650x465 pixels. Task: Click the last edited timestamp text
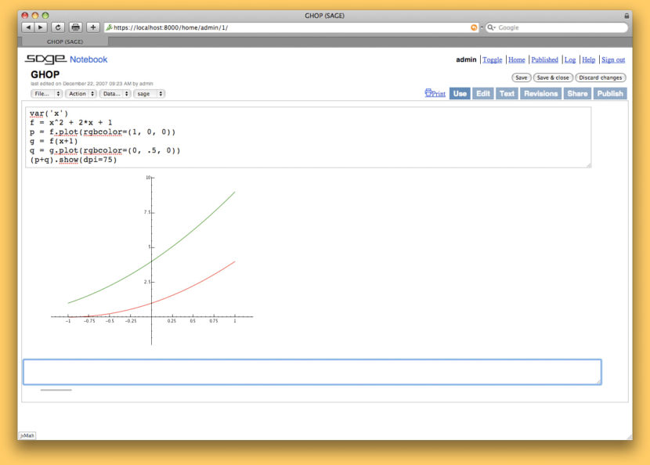tap(92, 83)
